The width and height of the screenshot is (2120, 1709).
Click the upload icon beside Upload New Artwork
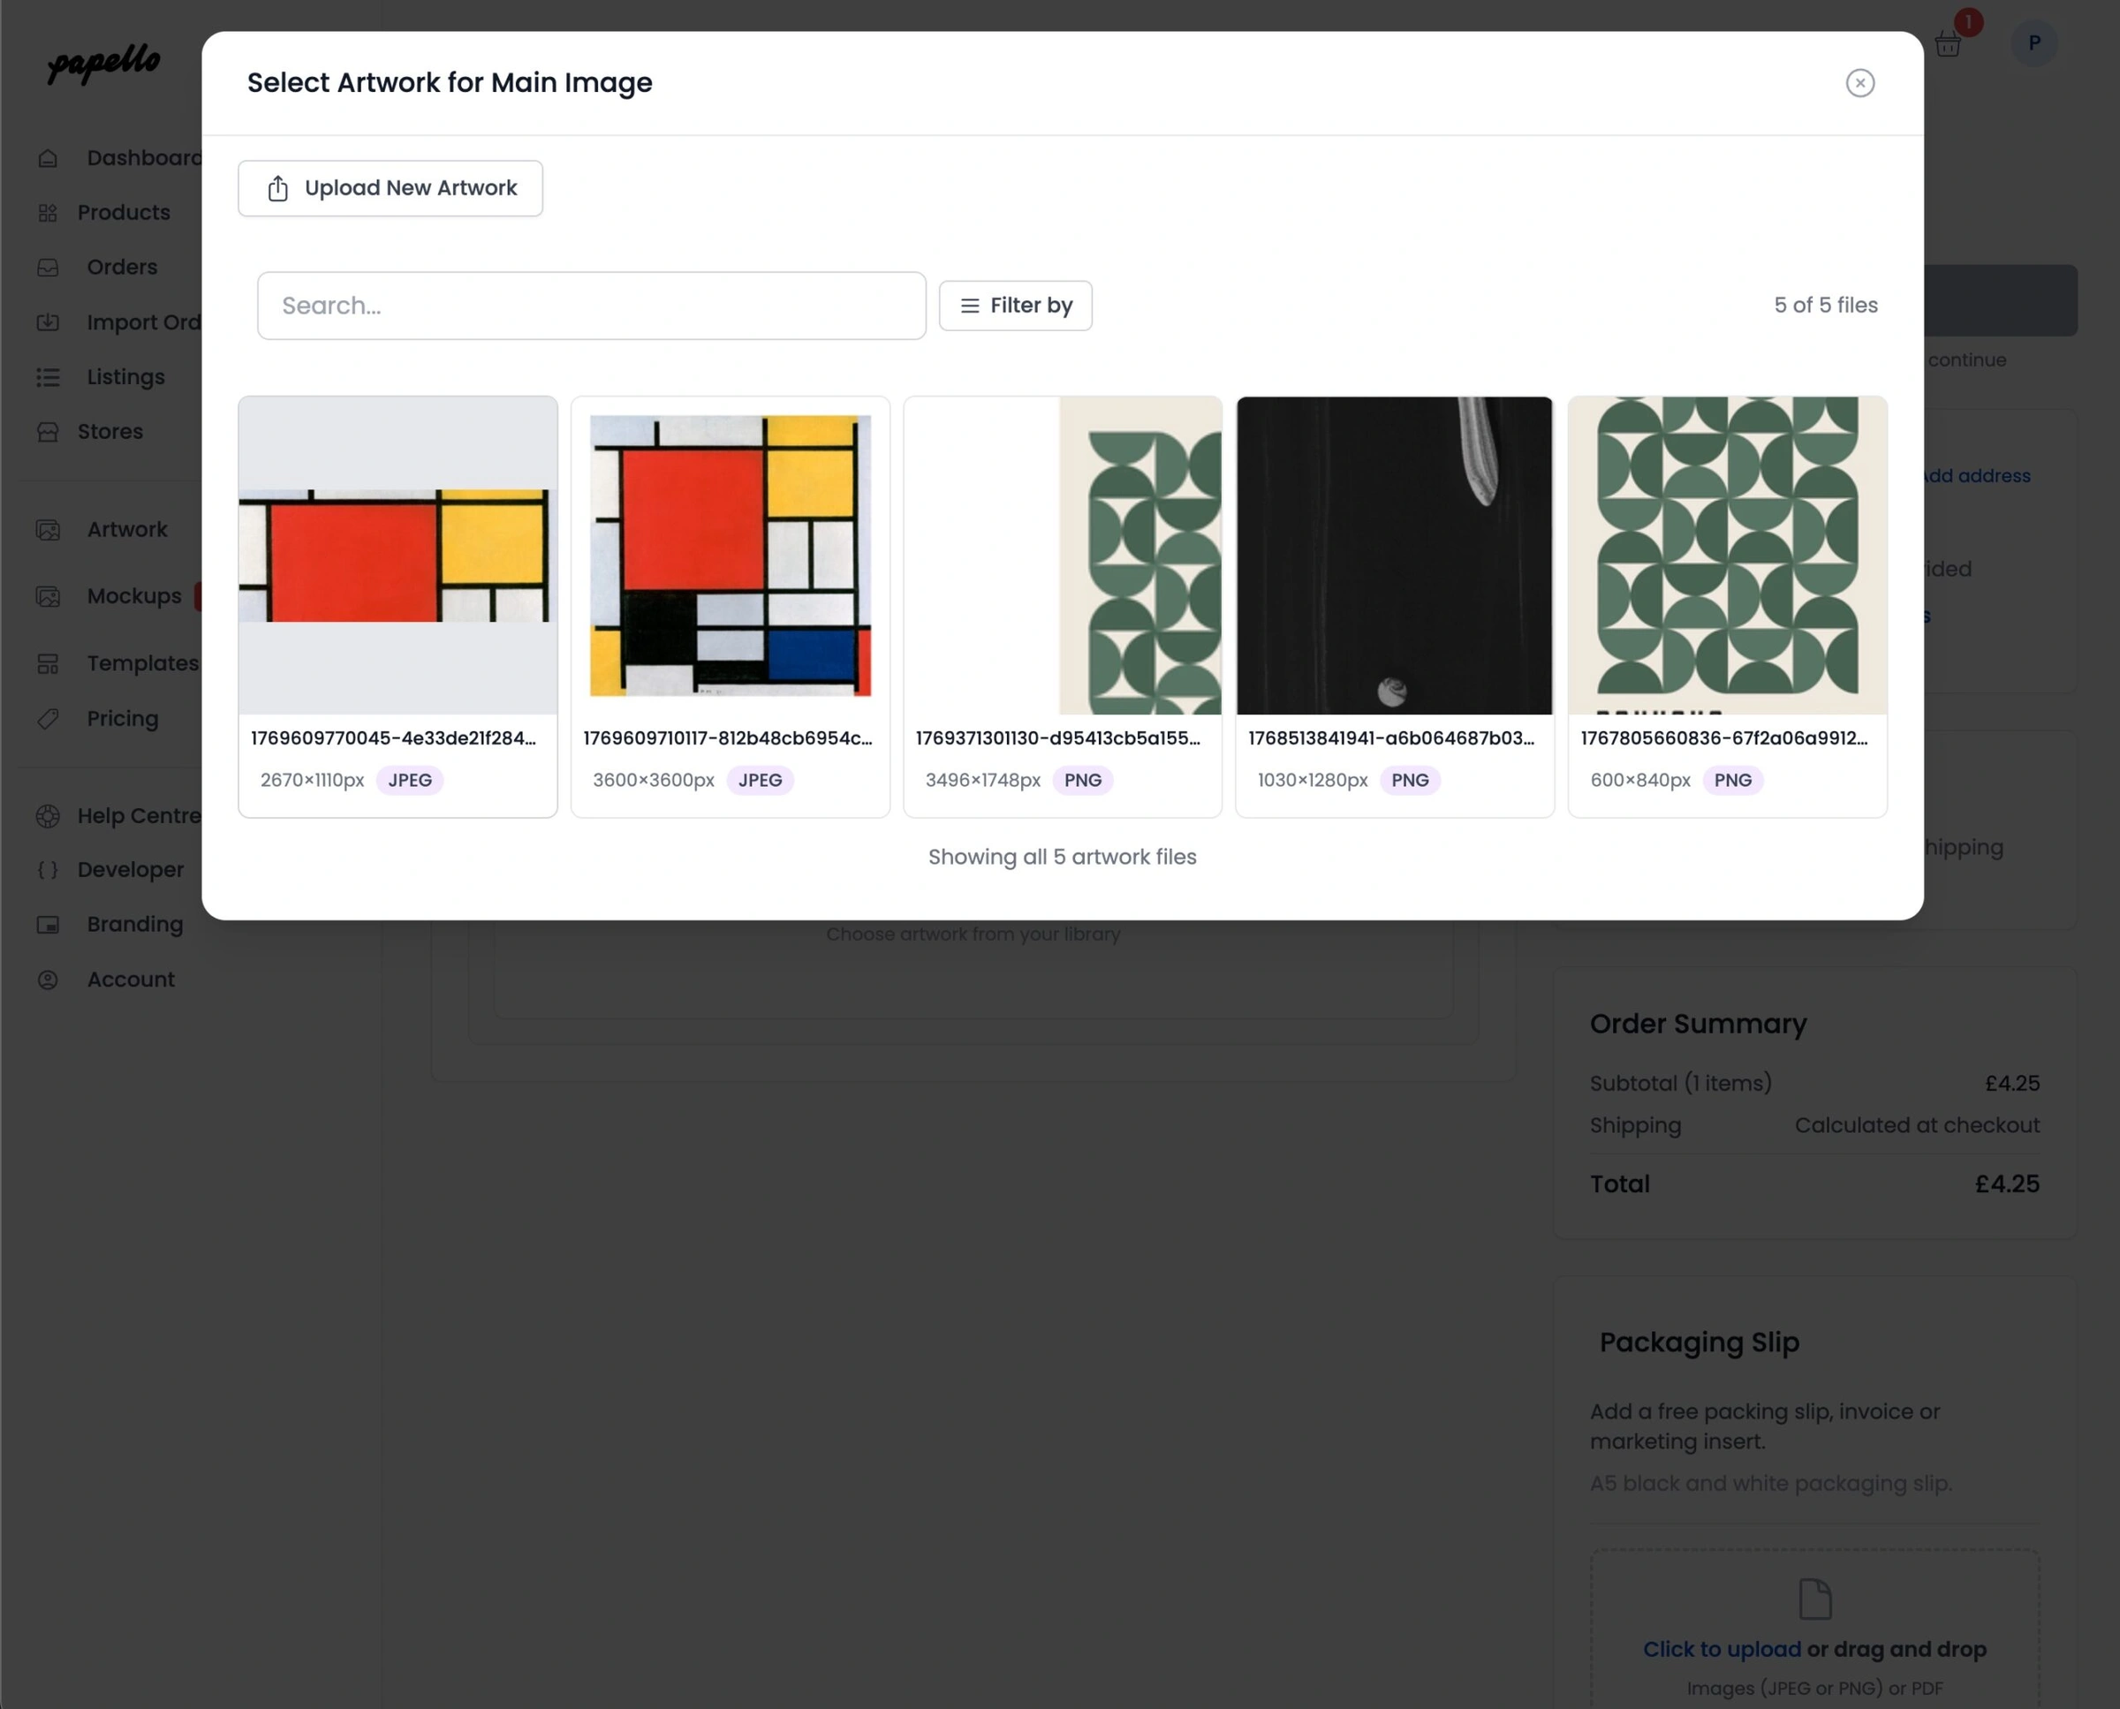point(277,188)
